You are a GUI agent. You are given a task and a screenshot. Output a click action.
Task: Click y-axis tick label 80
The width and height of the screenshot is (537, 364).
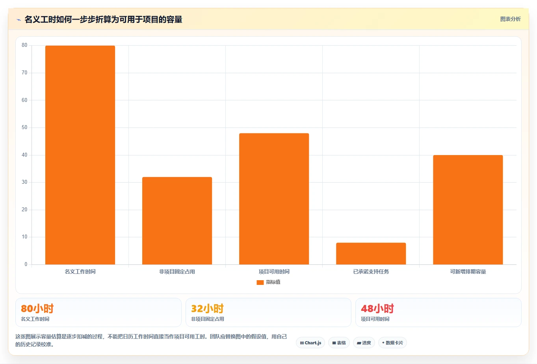click(x=24, y=45)
